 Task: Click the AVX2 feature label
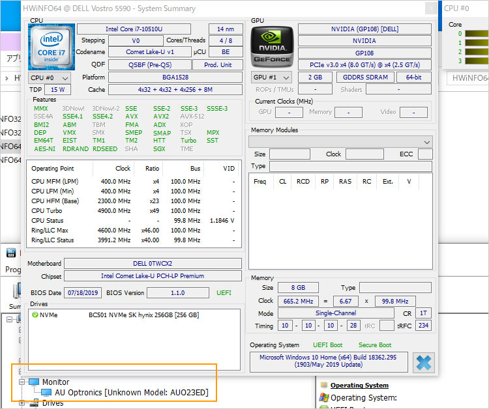(161, 117)
